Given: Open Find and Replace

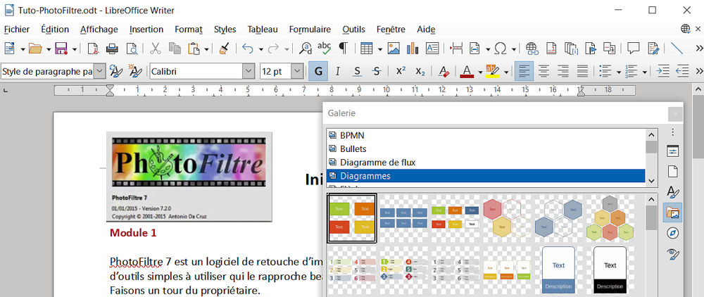Looking at the screenshot, I should coord(306,48).
